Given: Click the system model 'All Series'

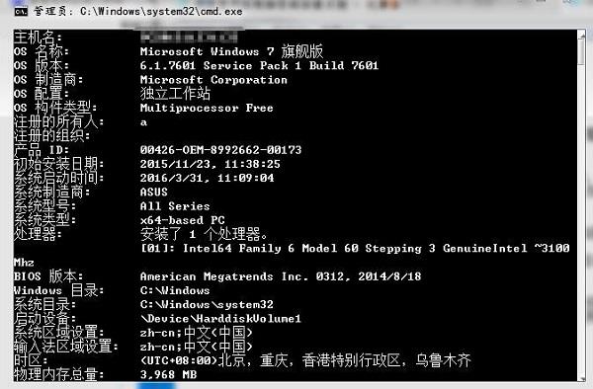Looking at the screenshot, I should click(x=175, y=206).
